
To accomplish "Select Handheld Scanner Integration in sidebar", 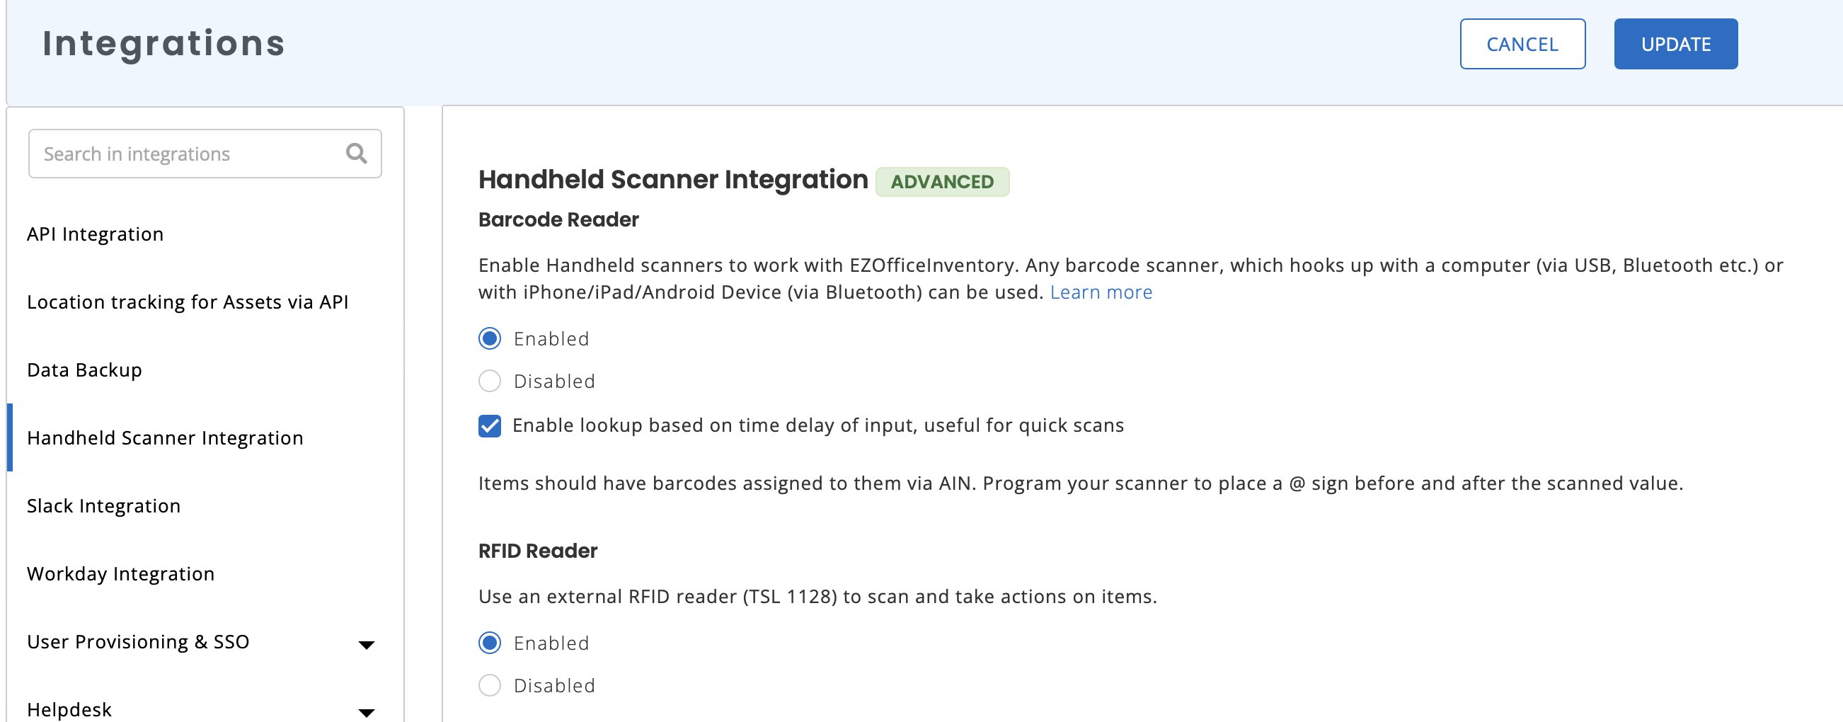I will [166, 438].
